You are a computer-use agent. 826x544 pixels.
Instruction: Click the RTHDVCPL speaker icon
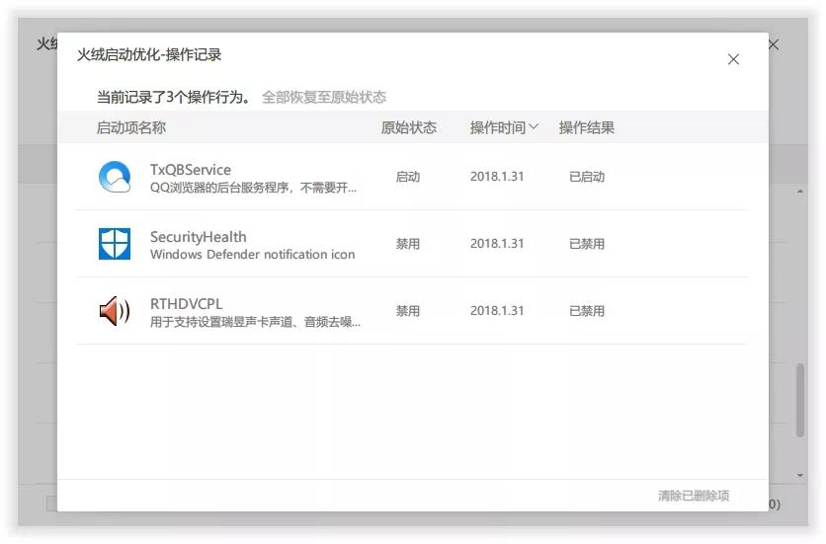(x=115, y=311)
